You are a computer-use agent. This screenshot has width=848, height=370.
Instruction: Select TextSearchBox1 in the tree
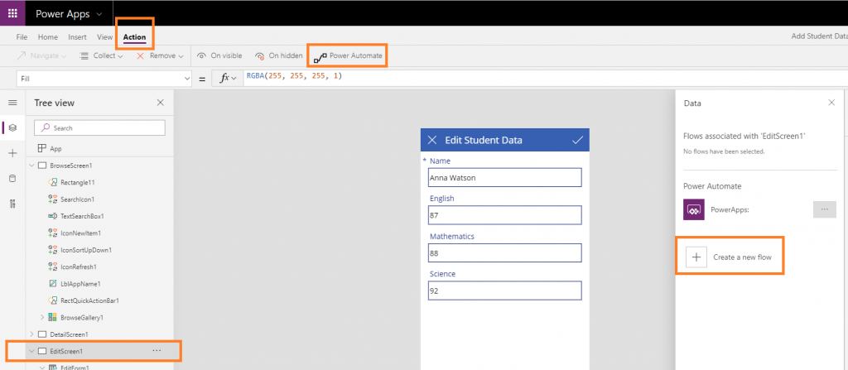[x=82, y=216]
